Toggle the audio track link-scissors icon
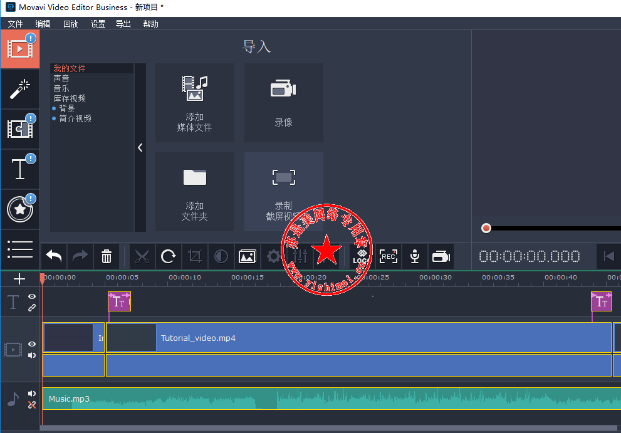Image resolution: width=621 pixels, height=433 pixels. (x=32, y=404)
